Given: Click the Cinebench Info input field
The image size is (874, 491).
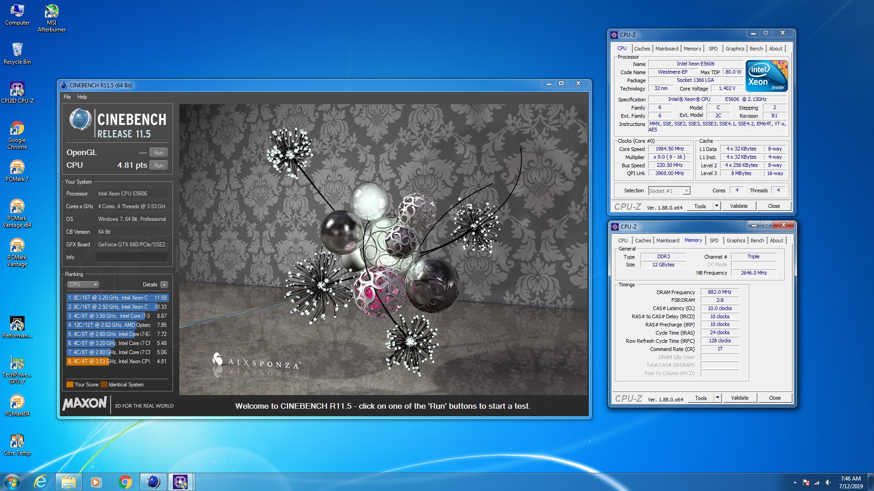Looking at the screenshot, I should pos(132,257).
